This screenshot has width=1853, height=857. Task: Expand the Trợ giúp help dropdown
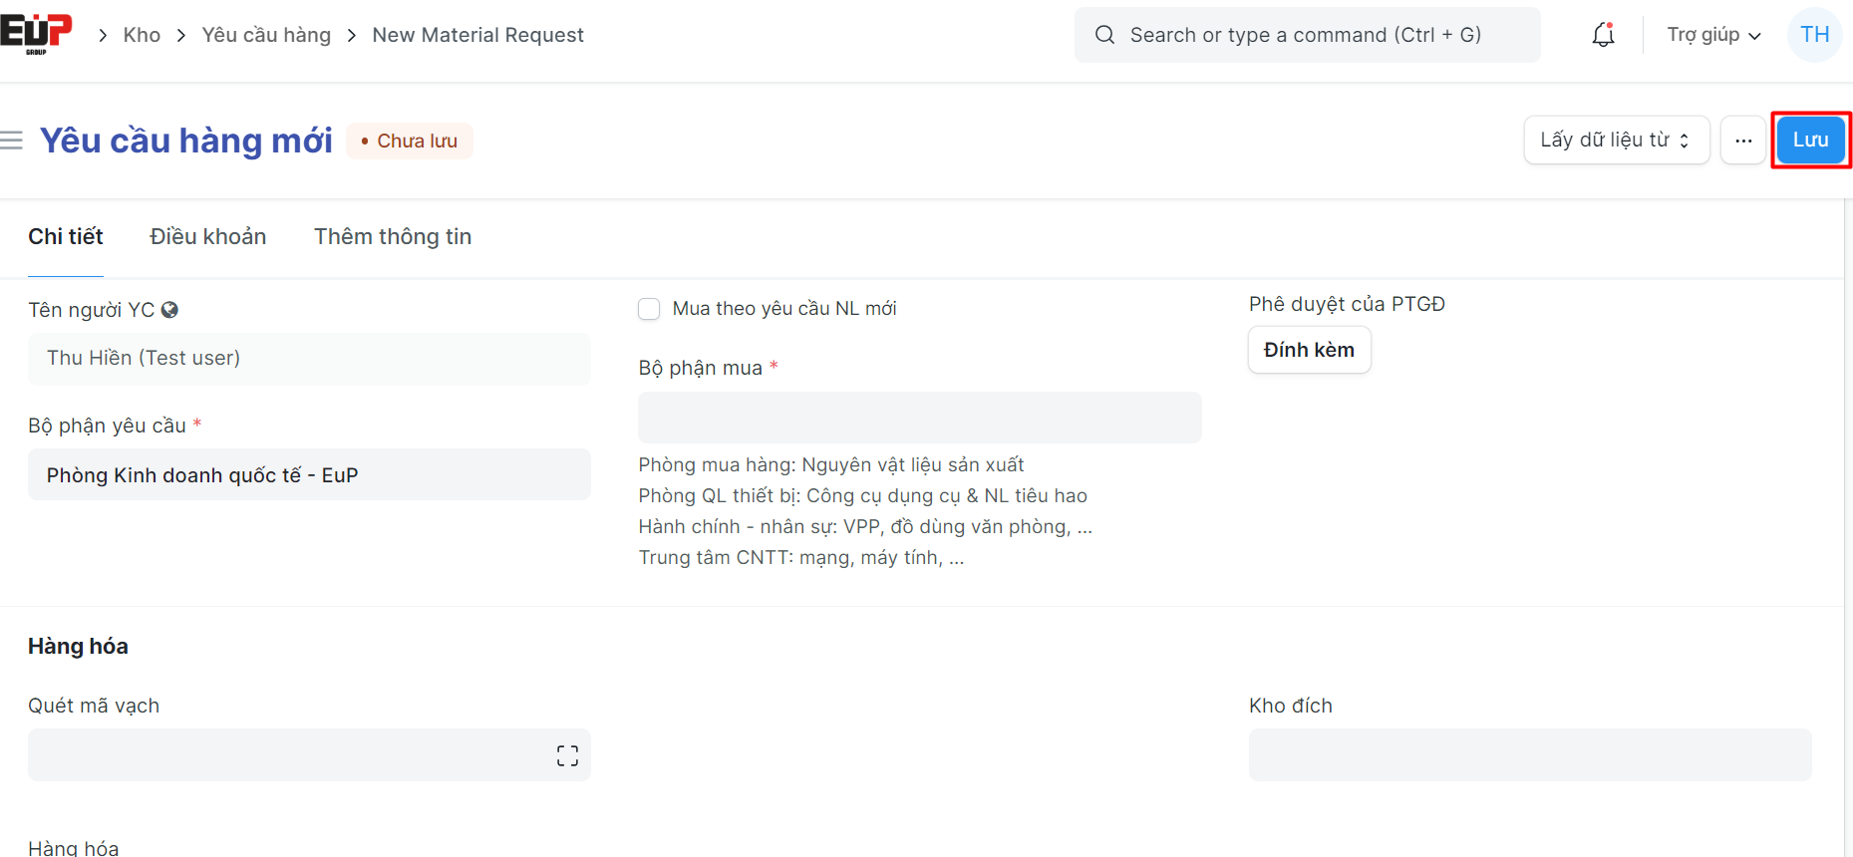coord(1712,35)
